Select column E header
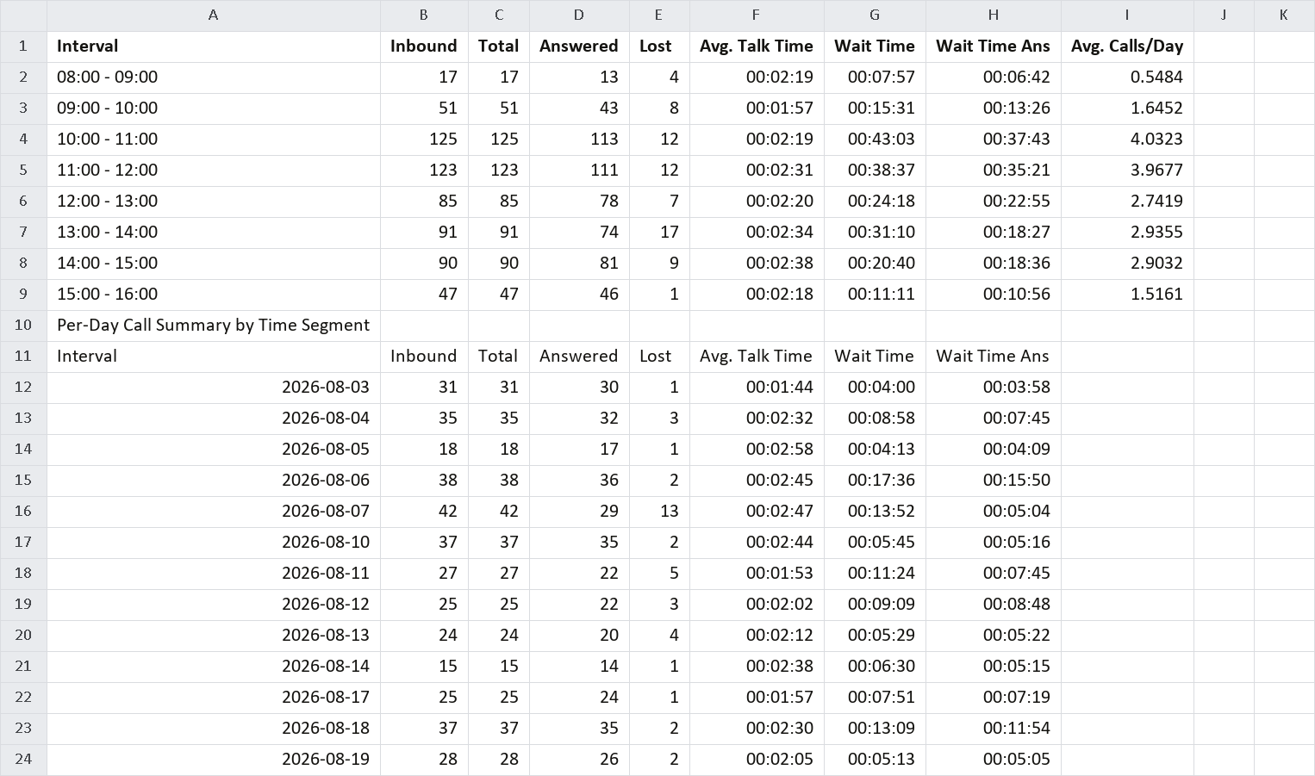This screenshot has width=1315, height=776. pyautogui.click(x=659, y=16)
